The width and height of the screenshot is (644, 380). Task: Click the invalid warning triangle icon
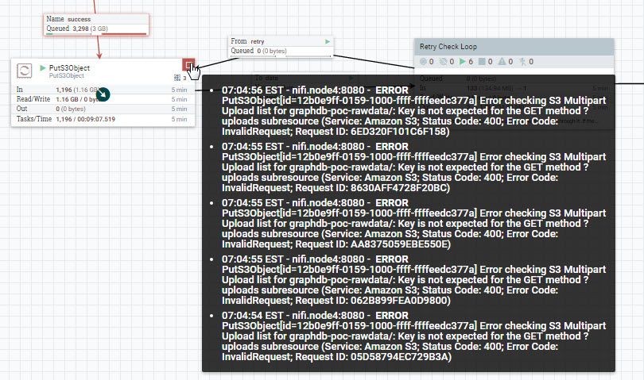[502, 62]
